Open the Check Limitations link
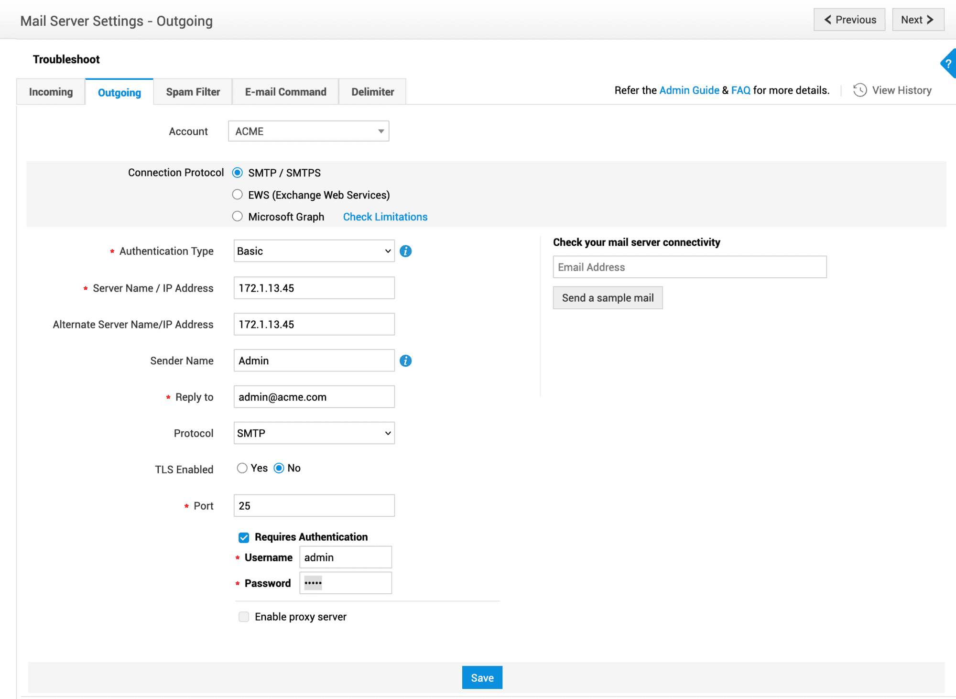Viewport: 956px width, 699px height. pyautogui.click(x=385, y=217)
